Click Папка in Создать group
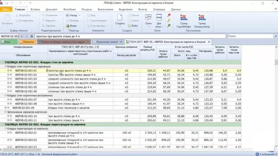The image size is (278, 156). [133, 15]
